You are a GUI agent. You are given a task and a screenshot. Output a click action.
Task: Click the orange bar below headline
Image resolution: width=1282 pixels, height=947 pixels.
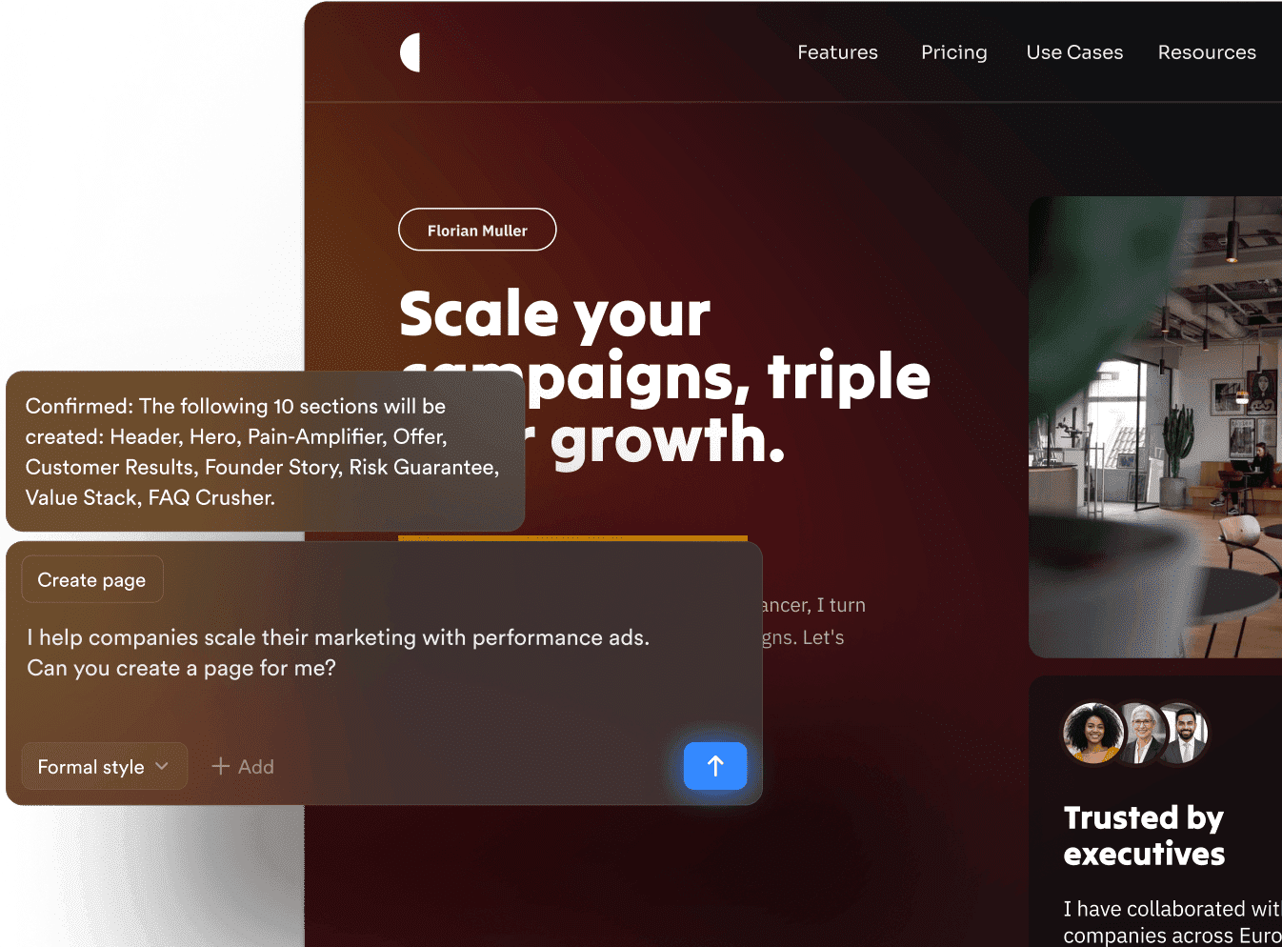[572, 538]
